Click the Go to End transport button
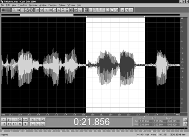 (20, 124)
